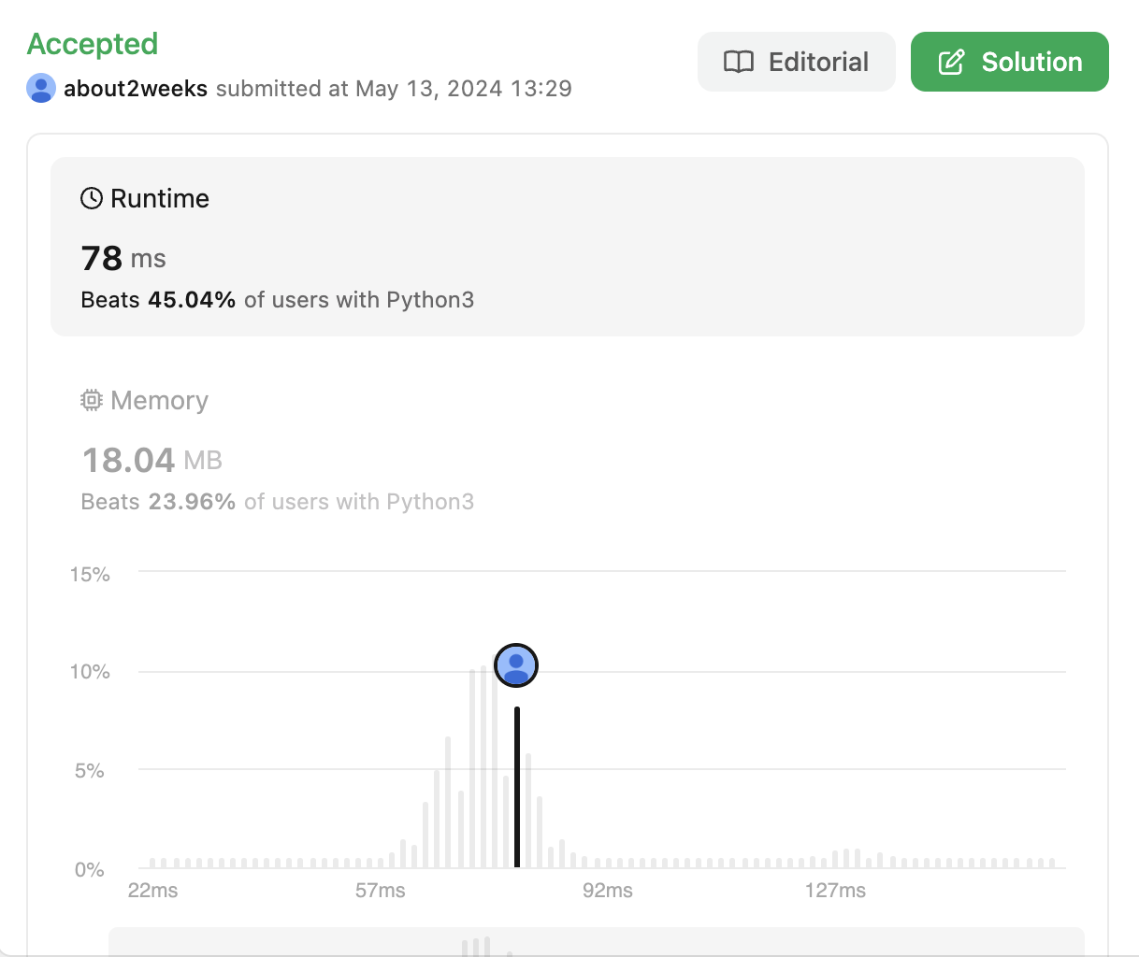
Task: Click the green Accepted status heading
Action: coord(93,44)
